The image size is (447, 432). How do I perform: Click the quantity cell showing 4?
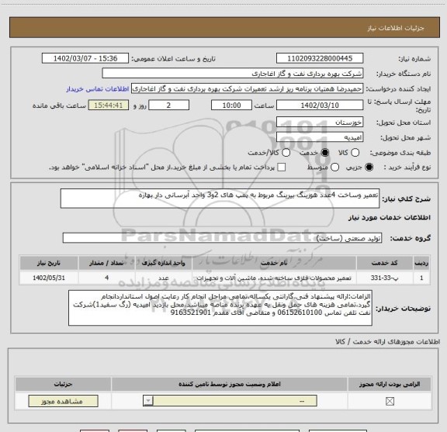(x=106, y=278)
